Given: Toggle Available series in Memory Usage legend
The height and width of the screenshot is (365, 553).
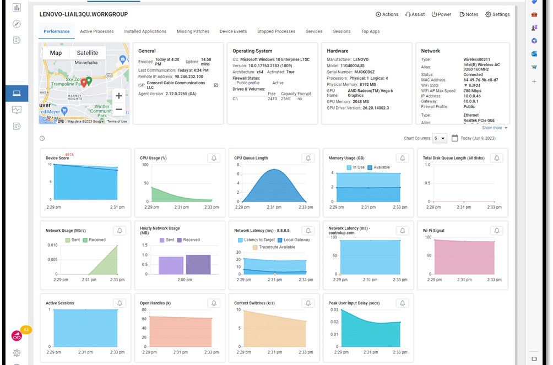Looking at the screenshot, I should 378,167.
